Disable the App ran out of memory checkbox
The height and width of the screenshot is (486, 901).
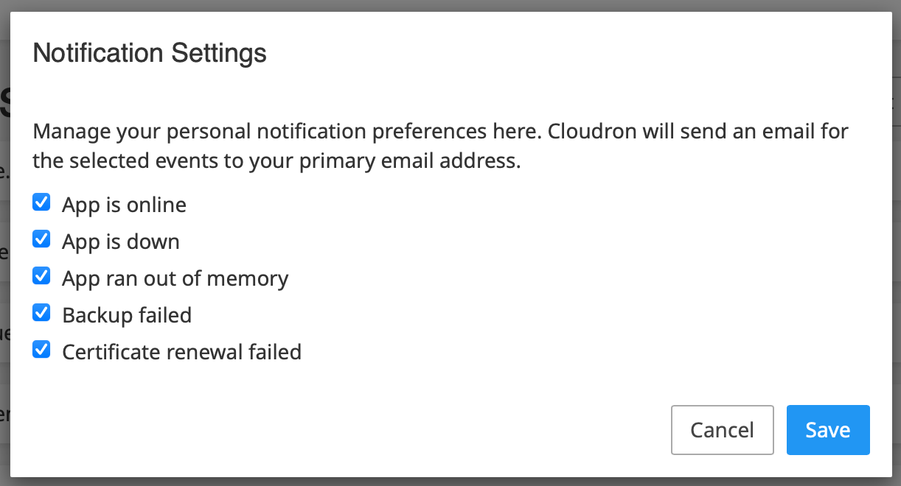tap(42, 276)
